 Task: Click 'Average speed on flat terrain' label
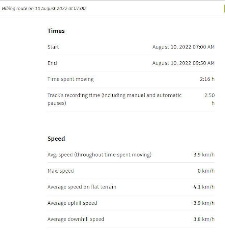(82, 187)
